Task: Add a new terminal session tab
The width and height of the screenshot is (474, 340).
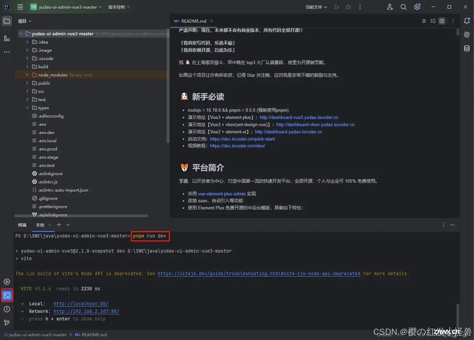Action: (59, 225)
